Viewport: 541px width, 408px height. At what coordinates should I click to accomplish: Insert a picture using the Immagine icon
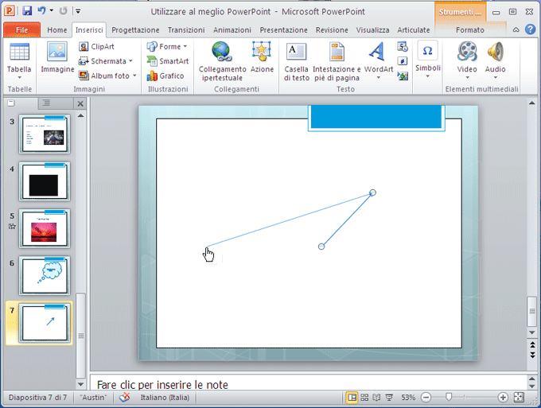tap(57, 52)
